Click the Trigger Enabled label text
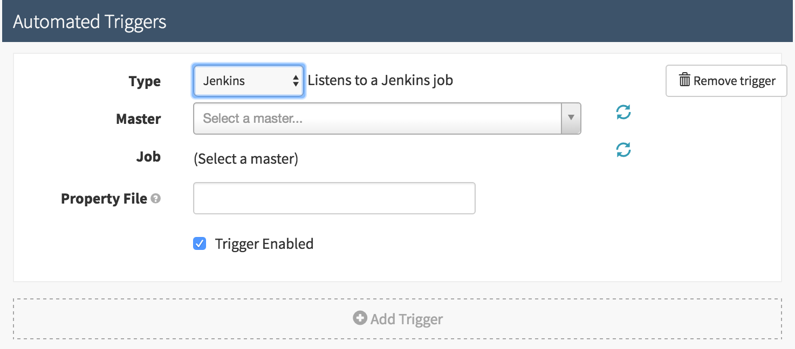Screen dimensions: 795x349 (264, 244)
